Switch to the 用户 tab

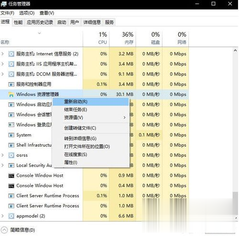pos(75,22)
